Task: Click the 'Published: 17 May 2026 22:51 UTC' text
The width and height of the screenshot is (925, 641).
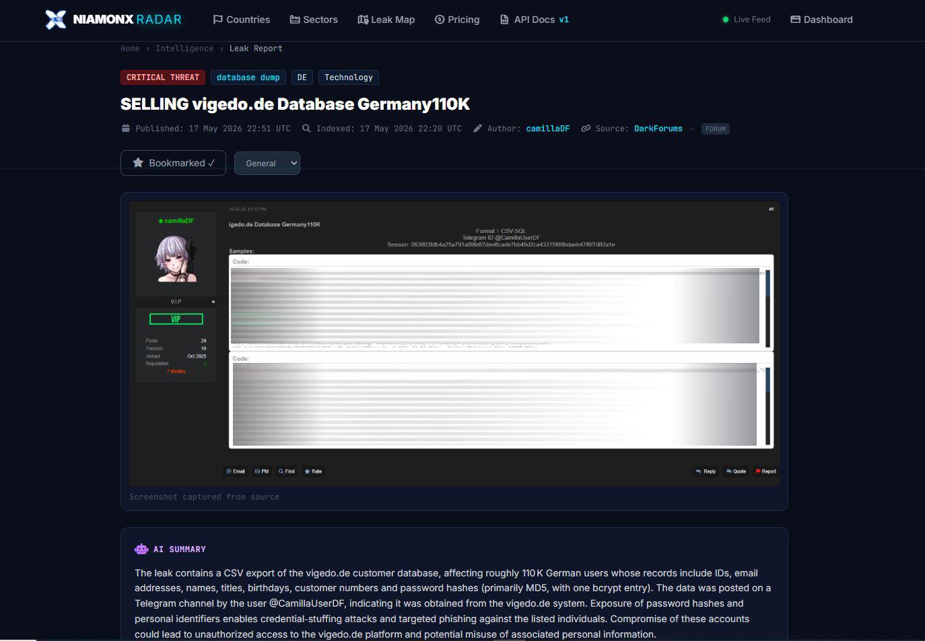Action: 213,129
